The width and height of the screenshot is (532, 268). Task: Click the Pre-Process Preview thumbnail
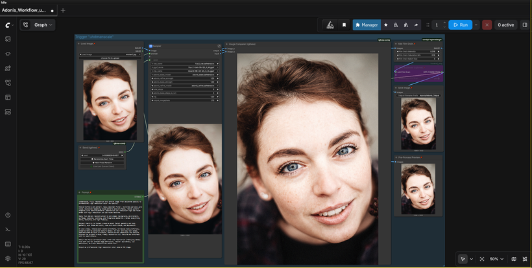click(418, 189)
